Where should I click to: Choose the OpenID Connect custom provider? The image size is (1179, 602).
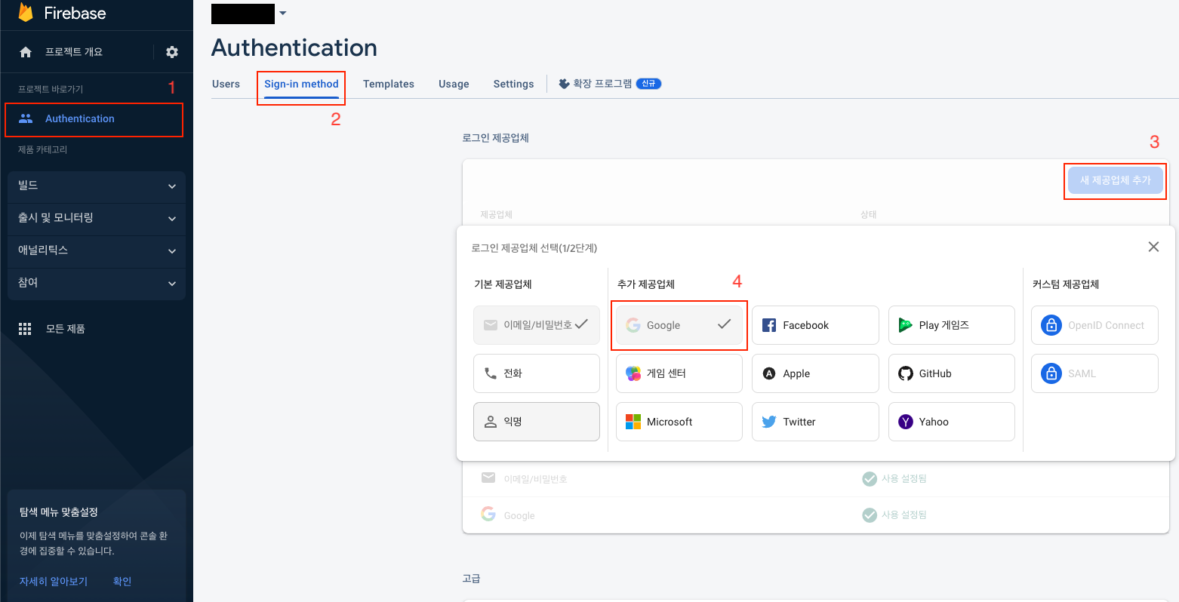point(1094,325)
